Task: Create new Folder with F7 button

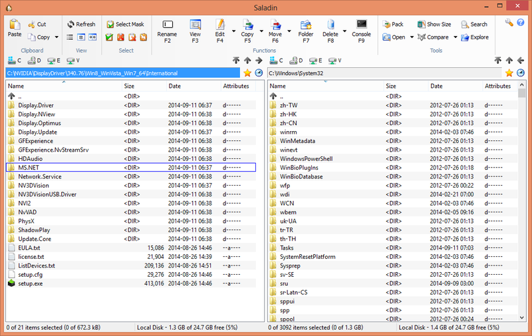Action: point(306,31)
